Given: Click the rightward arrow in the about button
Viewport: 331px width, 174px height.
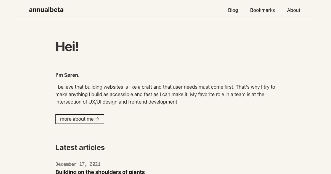Looking at the screenshot, I should click(97, 119).
